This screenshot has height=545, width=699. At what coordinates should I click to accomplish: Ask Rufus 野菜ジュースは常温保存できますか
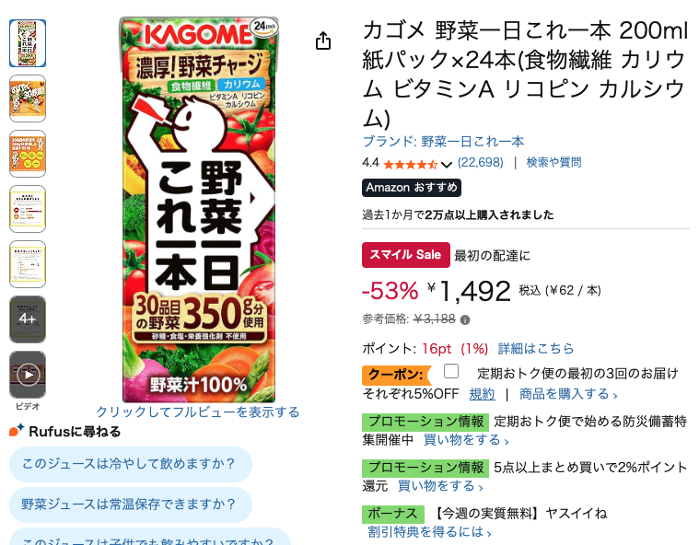tap(131, 504)
